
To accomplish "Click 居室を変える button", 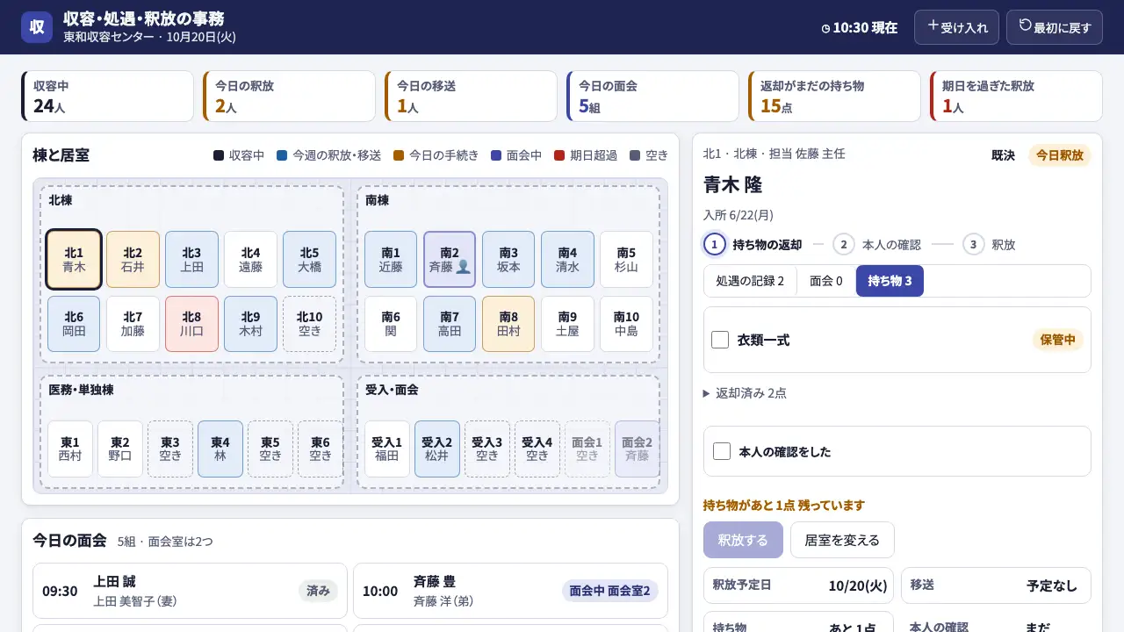I will click(x=842, y=540).
